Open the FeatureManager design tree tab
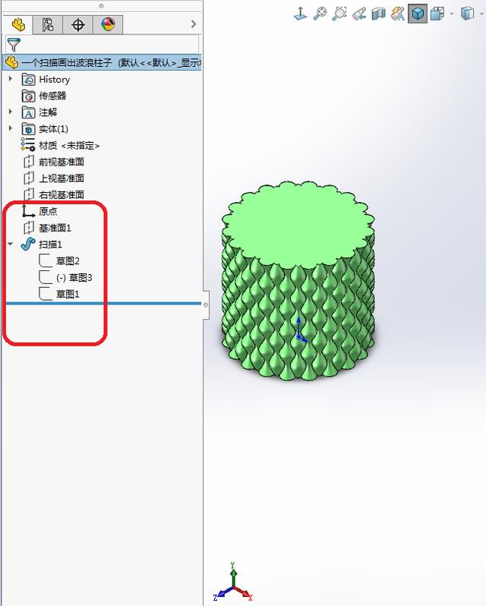This screenshot has height=606, width=486. click(17, 24)
